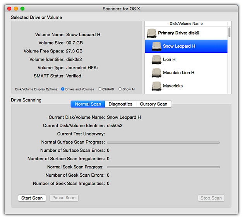Click the Number of Surface Scan Errors value
Screen dimensions: 242x219
point(108,150)
